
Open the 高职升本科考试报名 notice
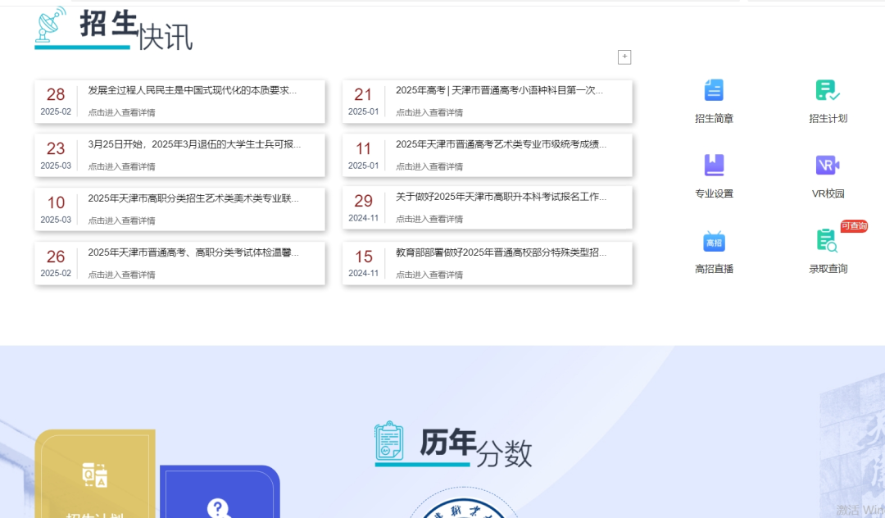(501, 198)
